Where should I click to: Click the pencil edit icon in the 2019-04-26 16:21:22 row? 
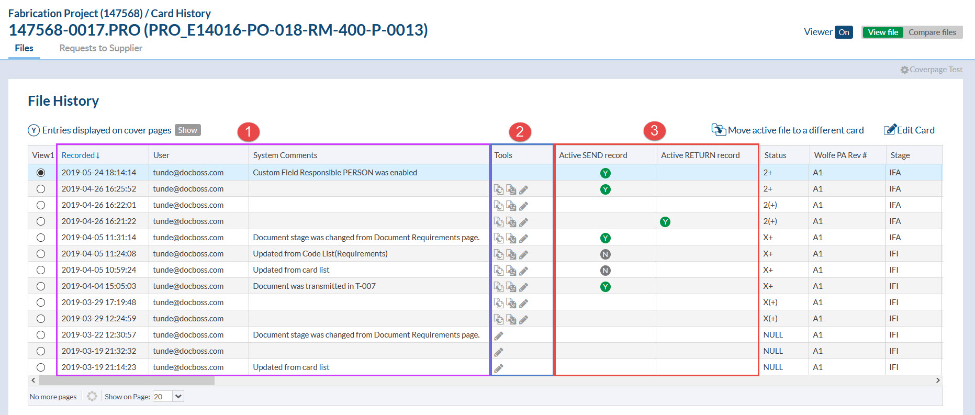point(523,222)
